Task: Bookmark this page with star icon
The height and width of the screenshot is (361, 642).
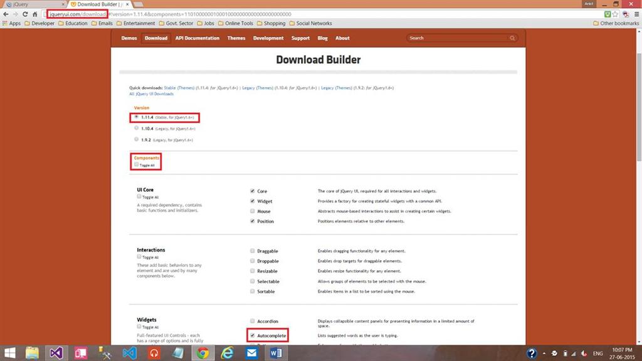Action: tap(616, 14)
